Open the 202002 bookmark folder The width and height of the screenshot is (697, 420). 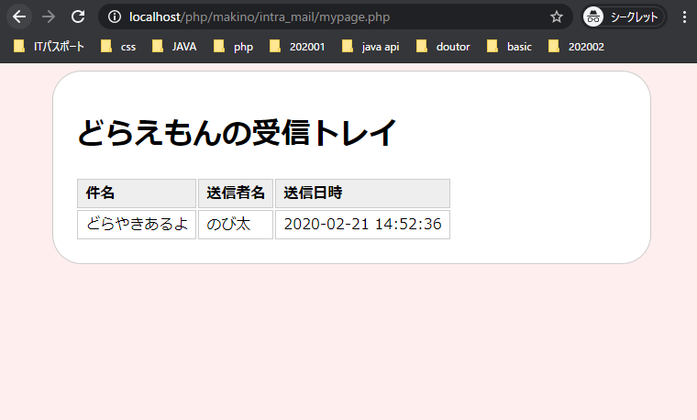pyautogui.click(x=577, y=47)
